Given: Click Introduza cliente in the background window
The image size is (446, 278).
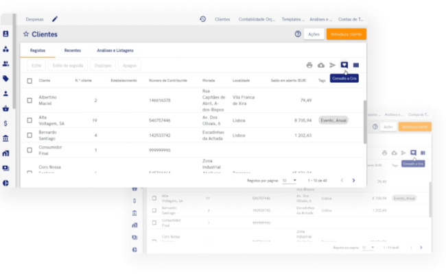Looking at the screenshot, I should tap(415, 127).
